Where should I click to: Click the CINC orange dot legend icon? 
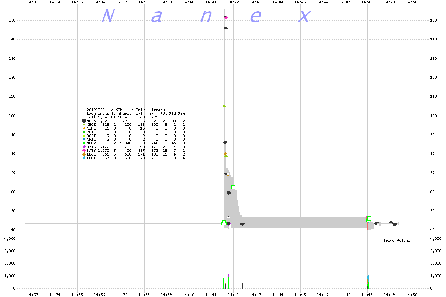pos(84,128)
